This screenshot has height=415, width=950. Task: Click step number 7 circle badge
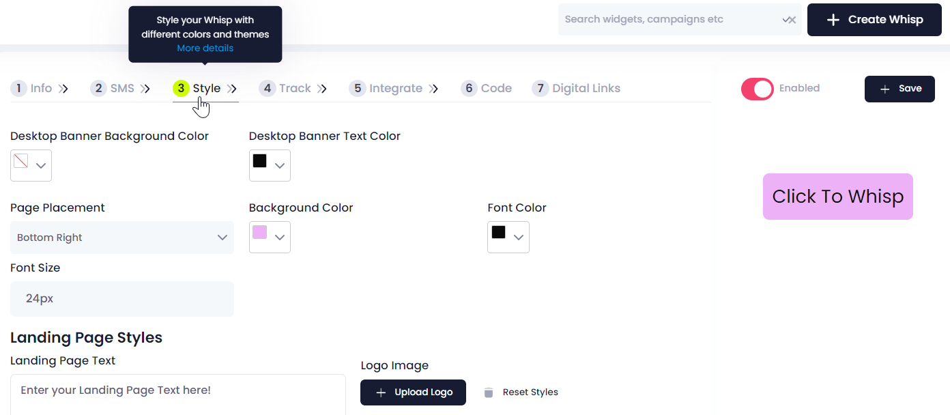tap(541, 88)
